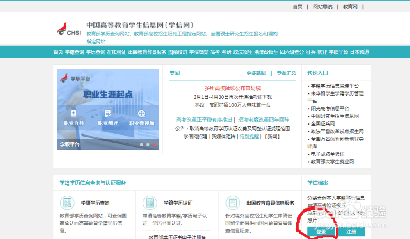Open 港澳台招生 navigation item
Screen dimensions: 410x239
(x=266, y=52)
